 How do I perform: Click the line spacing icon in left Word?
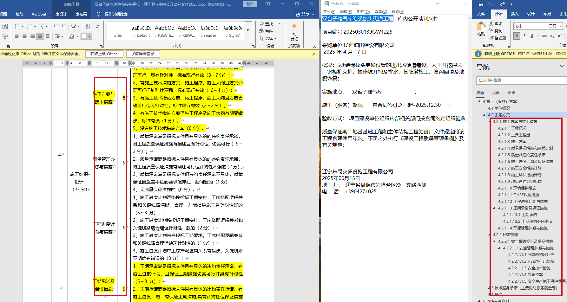tap(57, 36)
